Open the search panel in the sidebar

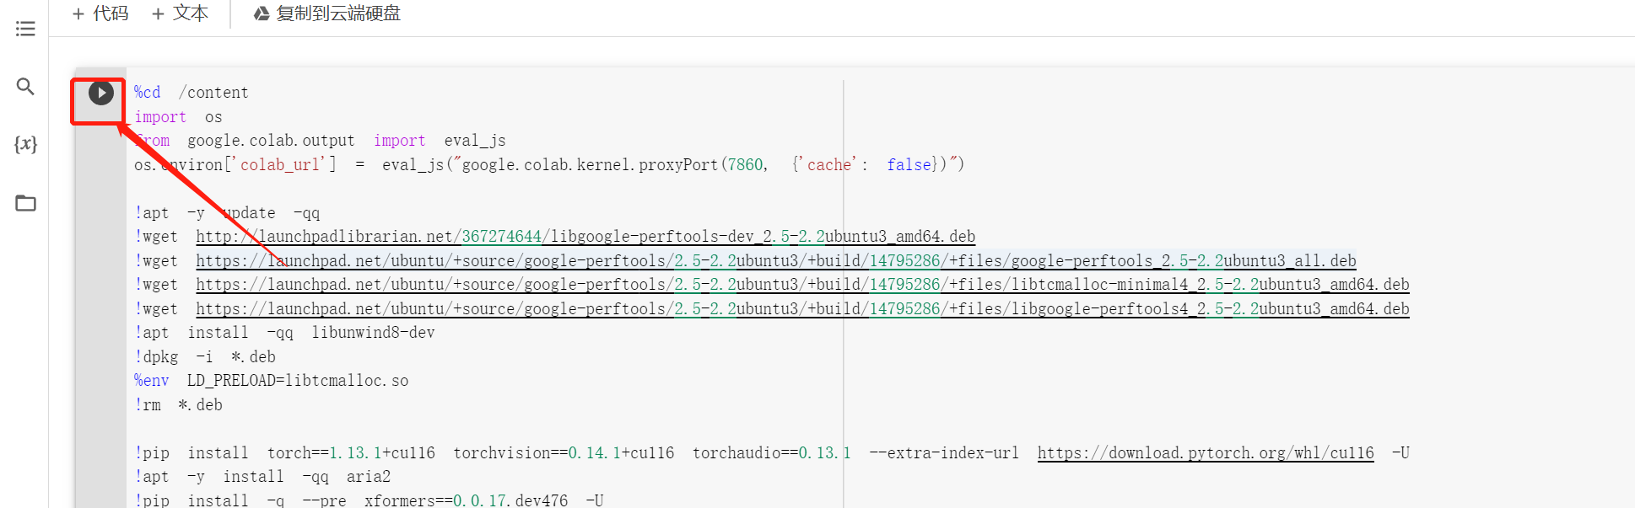coord(25,87)
